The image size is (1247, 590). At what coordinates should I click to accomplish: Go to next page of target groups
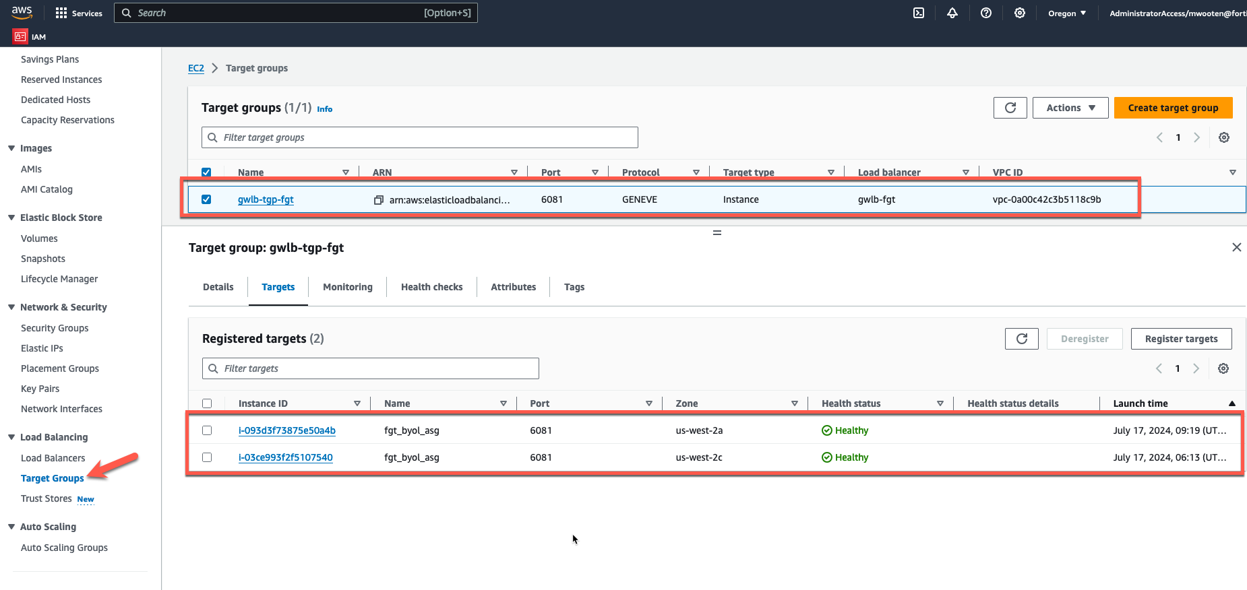point(1197,137)
